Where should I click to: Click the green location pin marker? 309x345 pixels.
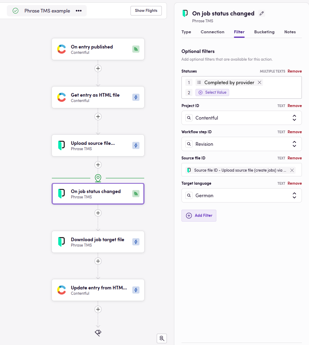tap(98, 178)
